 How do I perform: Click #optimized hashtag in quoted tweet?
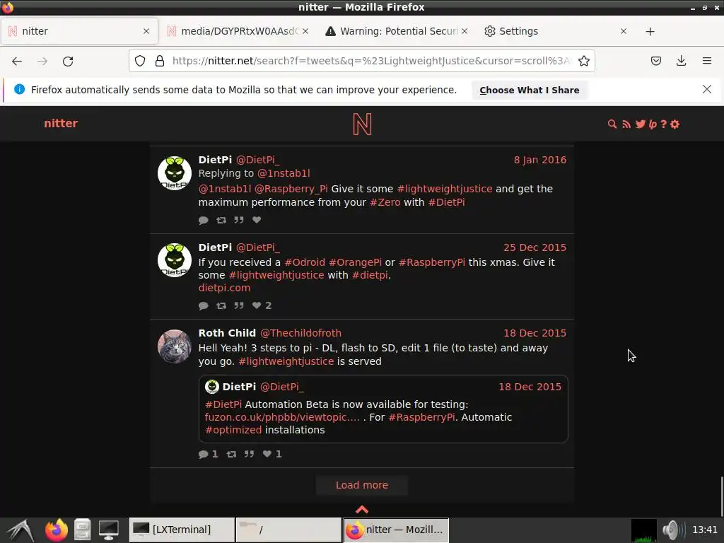tap(233, 430)
